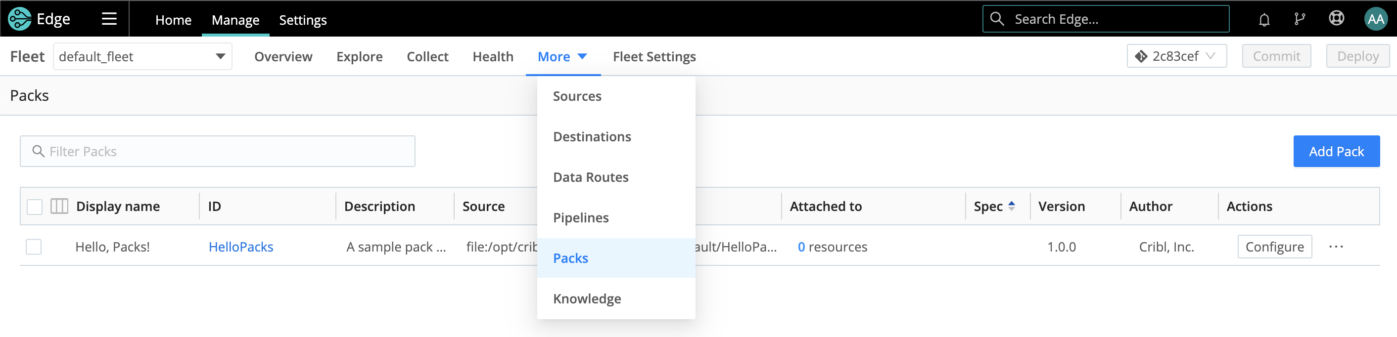Choose Knowledge from the More menu
Screen dimensions: 1397x337
616,298
